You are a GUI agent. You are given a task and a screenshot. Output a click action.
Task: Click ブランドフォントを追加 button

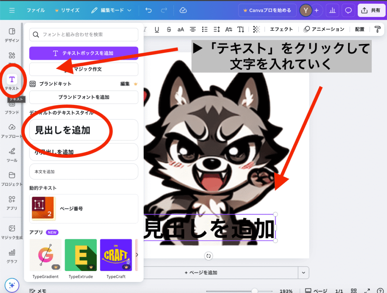tap(84, 97)
